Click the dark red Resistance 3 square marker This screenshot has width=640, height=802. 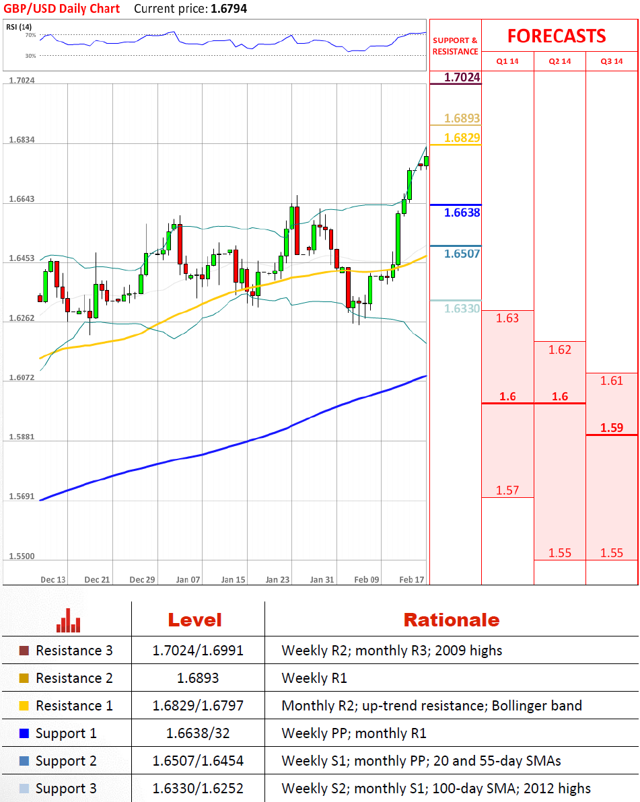pos(24,651)
